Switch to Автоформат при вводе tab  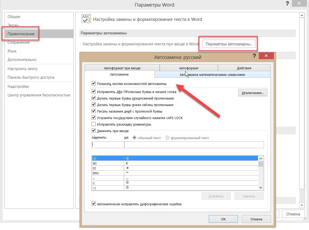pos(122,68)
